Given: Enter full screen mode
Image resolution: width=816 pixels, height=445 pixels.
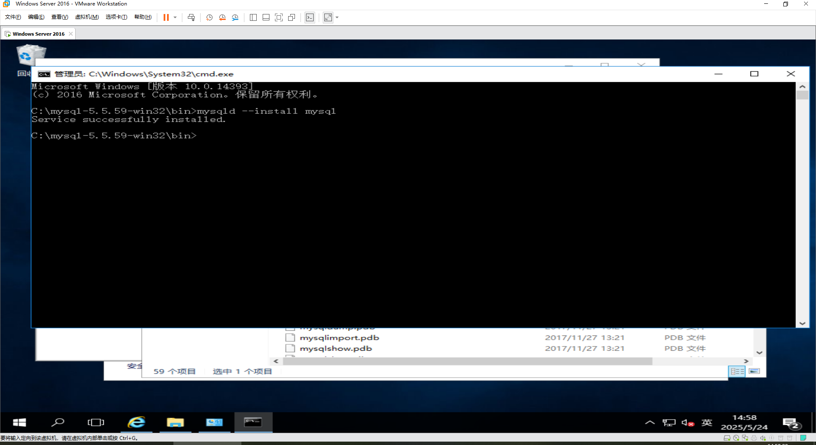Looking at the screenshot, I should tap(279, 17).
